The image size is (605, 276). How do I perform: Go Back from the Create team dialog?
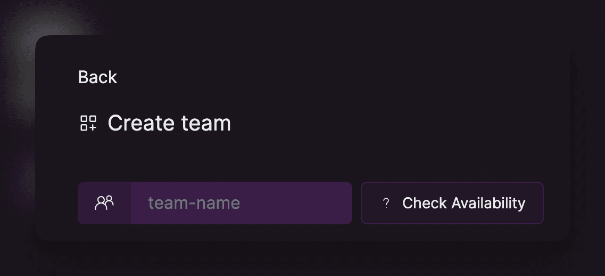point(97,77)
